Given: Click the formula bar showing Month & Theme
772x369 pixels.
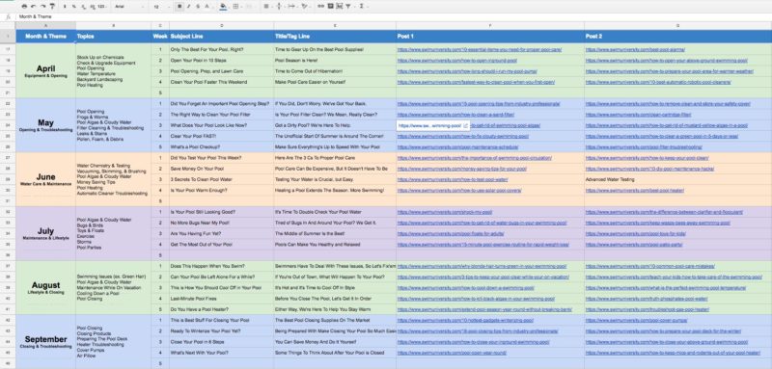Looking at the screenshot, I should pos(393,16).
